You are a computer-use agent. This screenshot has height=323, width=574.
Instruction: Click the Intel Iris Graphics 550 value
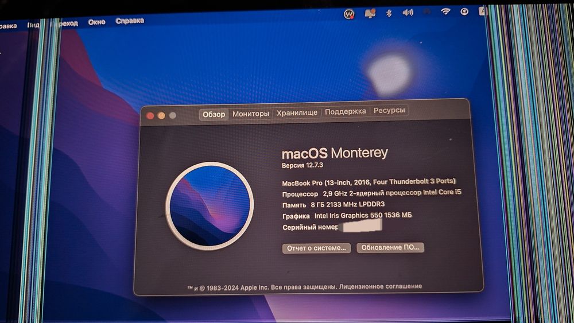363,216
